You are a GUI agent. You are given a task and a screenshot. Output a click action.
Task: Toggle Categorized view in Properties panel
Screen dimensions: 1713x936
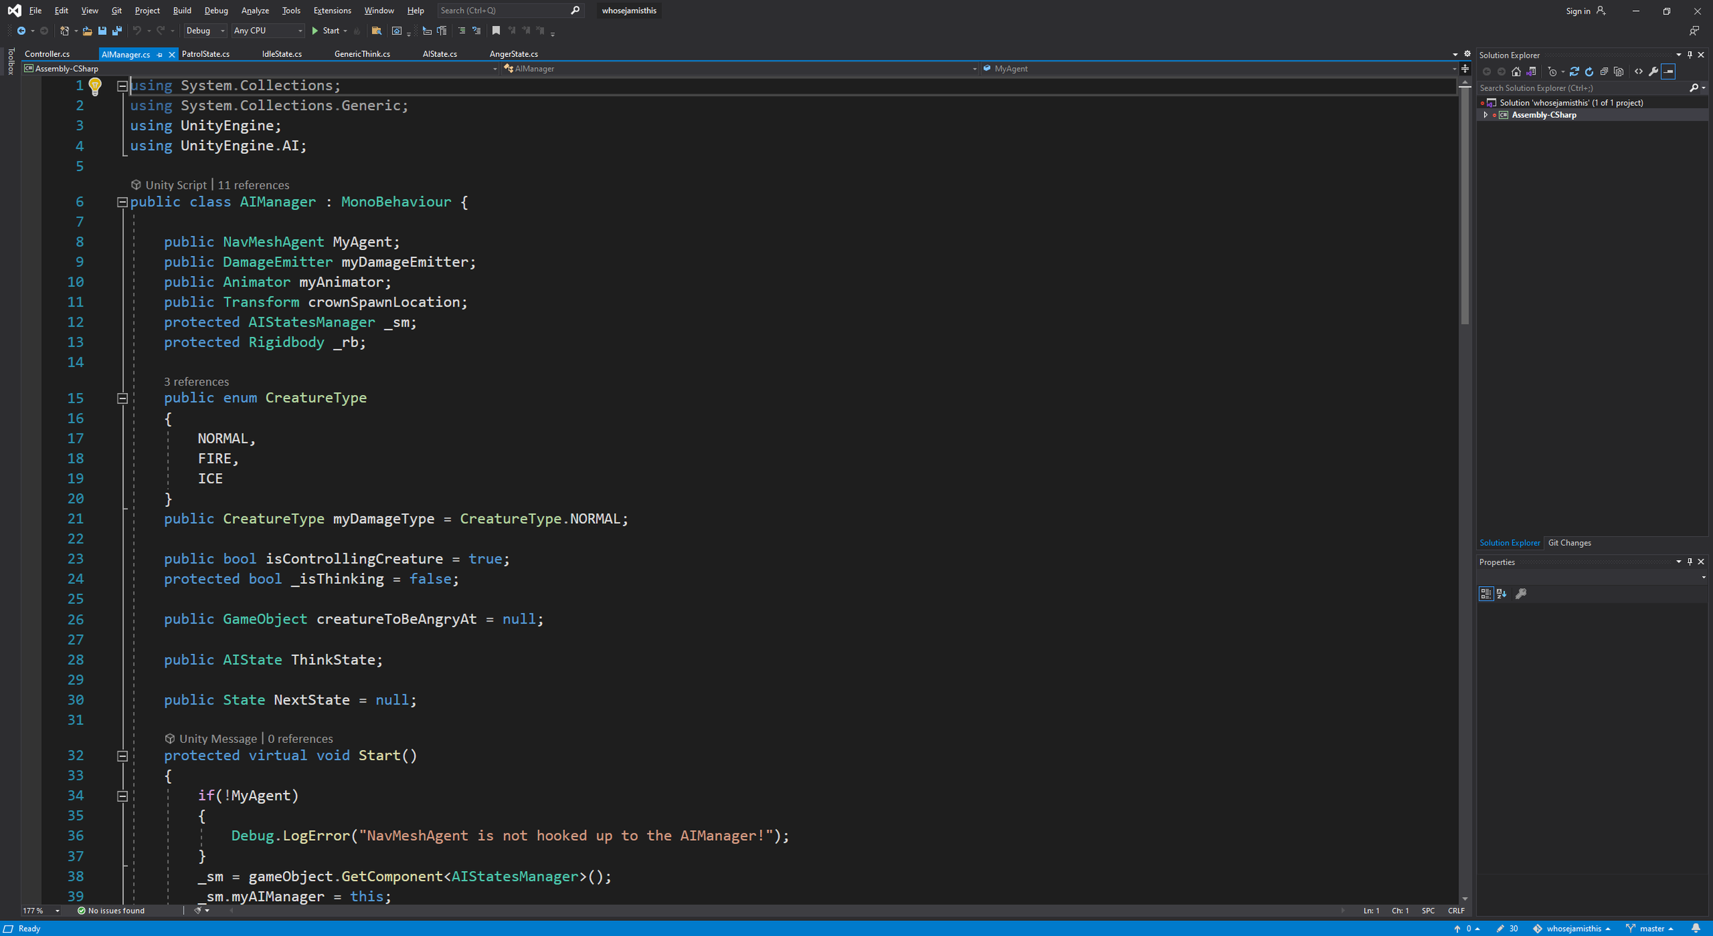click(1486, 594)
